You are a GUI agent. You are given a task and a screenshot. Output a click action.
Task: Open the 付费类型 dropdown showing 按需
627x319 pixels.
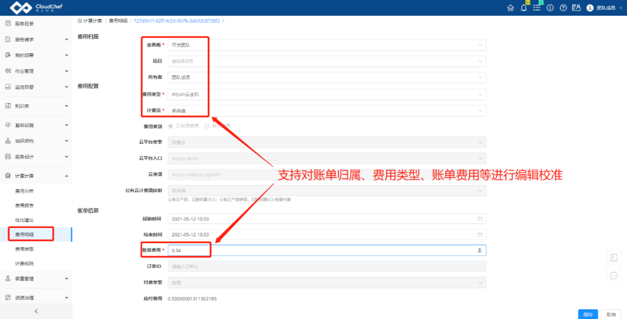click(327, 282)
